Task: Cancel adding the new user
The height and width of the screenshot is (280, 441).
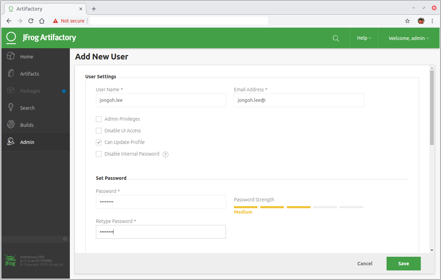Action: click(365, 264)
